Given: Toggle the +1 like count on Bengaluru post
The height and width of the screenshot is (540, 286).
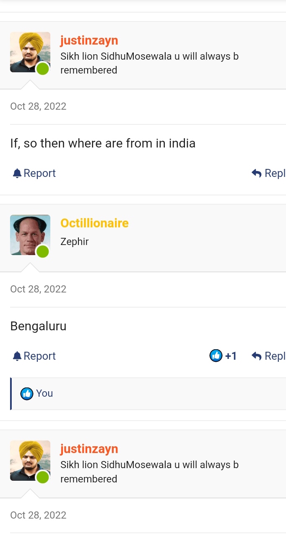Looking at the screenshot, I should click(231, 356).
